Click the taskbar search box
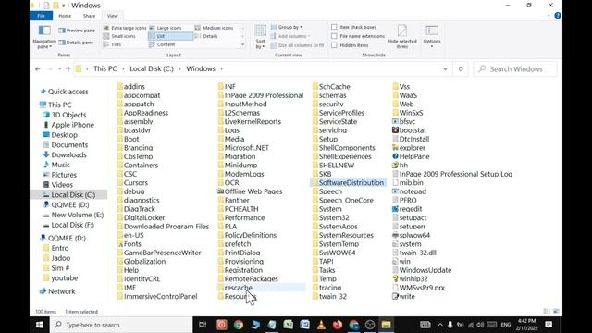This screenshot has width=592, height=333. (x=121, y=325)
